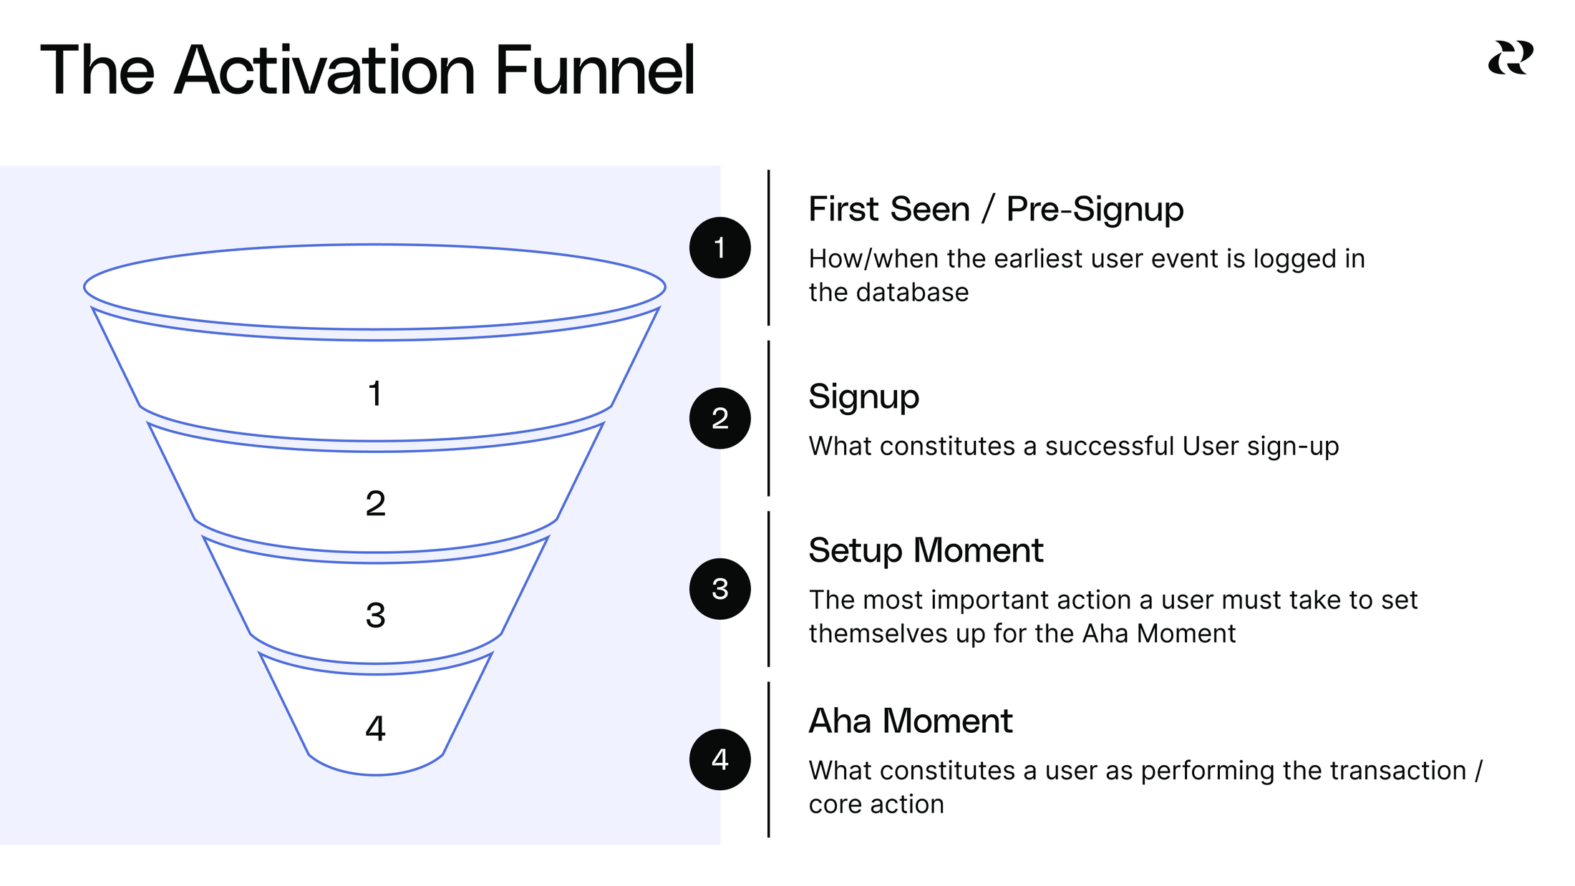Click the transaction / core action description
The width and height of the screenshot is (1575, 886).
coord(1145,787)
